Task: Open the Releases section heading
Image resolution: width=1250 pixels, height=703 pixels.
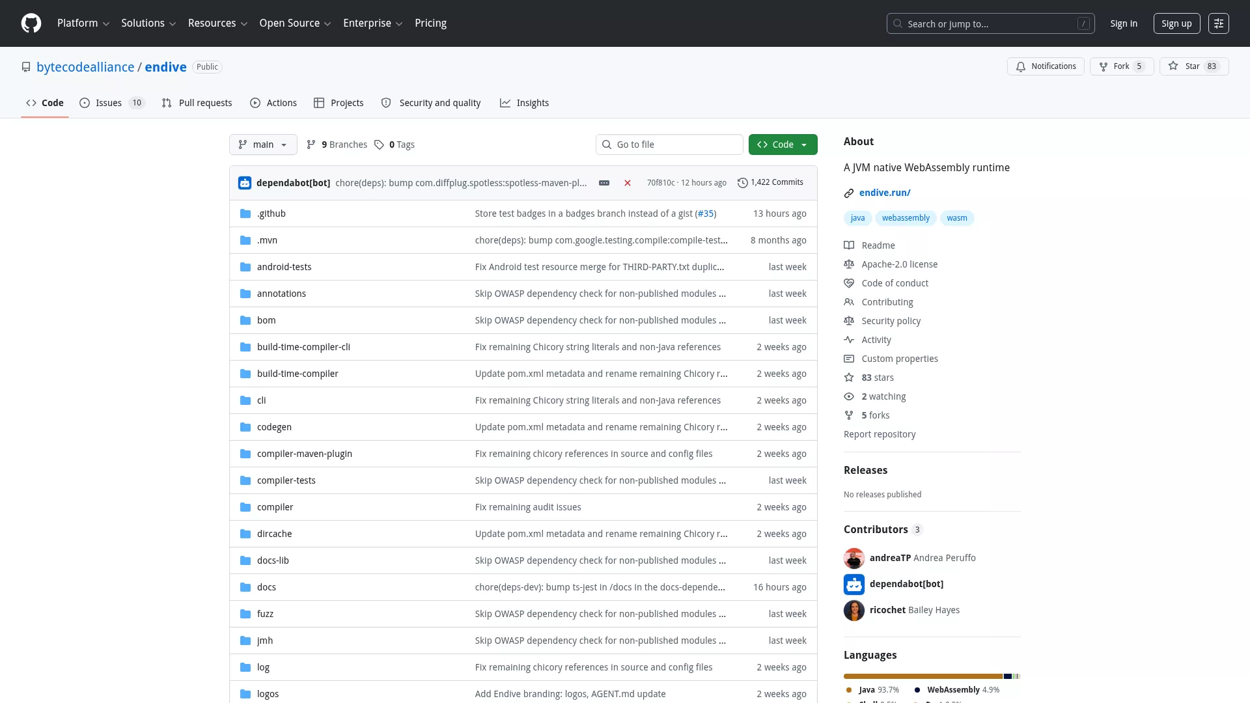Action: 865,470
